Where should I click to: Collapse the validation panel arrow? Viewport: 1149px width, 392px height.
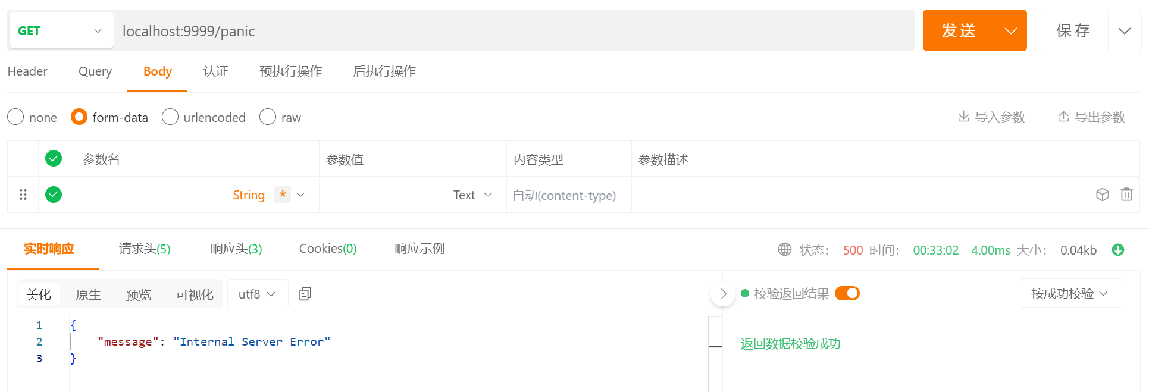723,294
